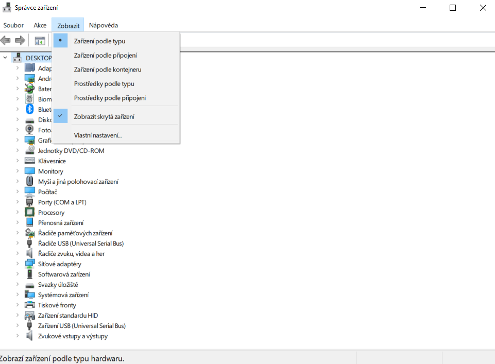Click the Klávesnice keyboard icon
This screenshot has width=495, height=364.
click(x=30, y=161)
